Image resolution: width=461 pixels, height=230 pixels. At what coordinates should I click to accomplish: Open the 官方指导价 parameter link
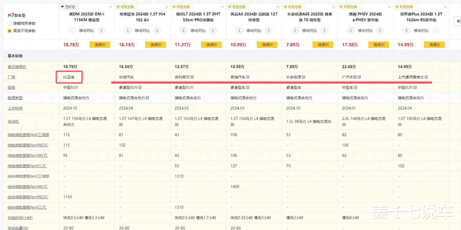[17, 67]
